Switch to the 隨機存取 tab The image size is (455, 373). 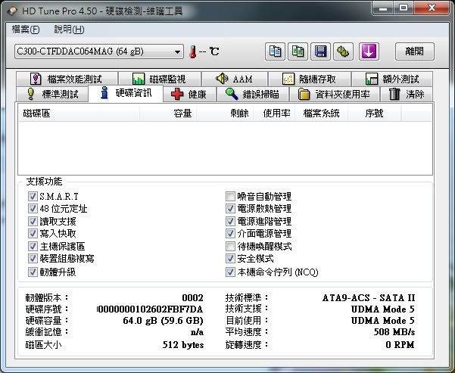click(x=310, y=79)
